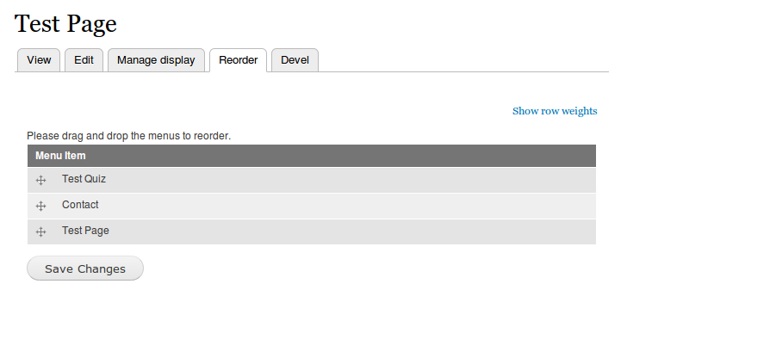770x358 pixels.
Task: Click empty space in the Contact row
Action: point(344,206)
